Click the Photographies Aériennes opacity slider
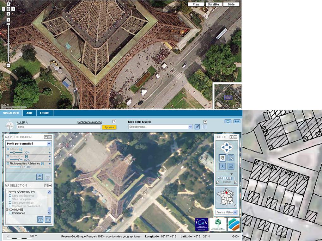This screenshot has width=322, height=241. 16,167
